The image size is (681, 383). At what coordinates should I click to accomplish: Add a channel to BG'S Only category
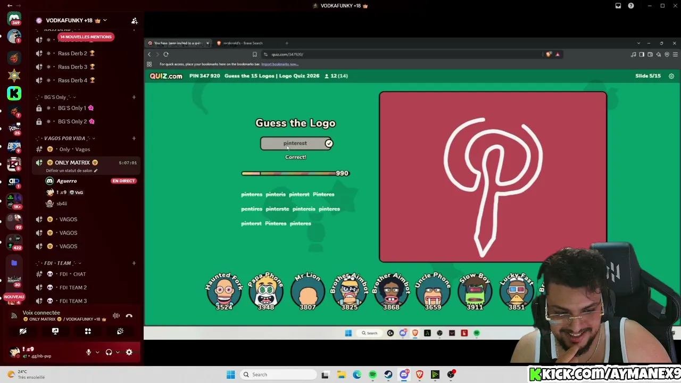(134, 97)
